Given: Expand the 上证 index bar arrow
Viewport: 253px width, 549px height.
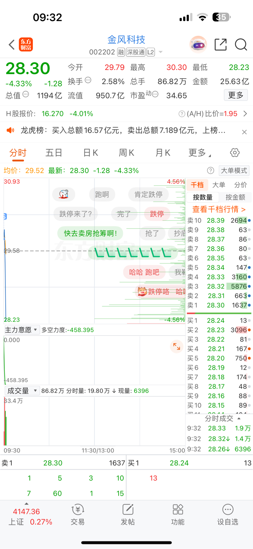Looking at the screenshot, I should pyautogui.click(x=26, y=504).
